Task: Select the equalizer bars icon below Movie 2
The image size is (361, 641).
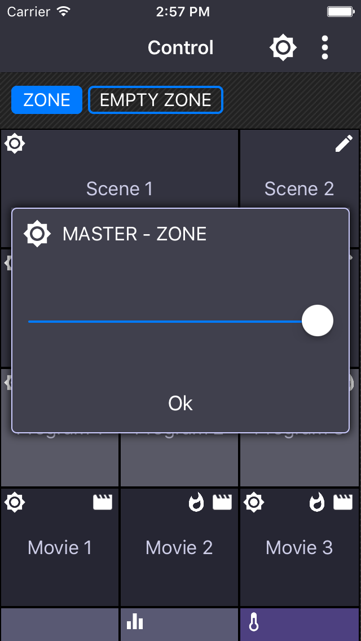Action: pos(134,621)
